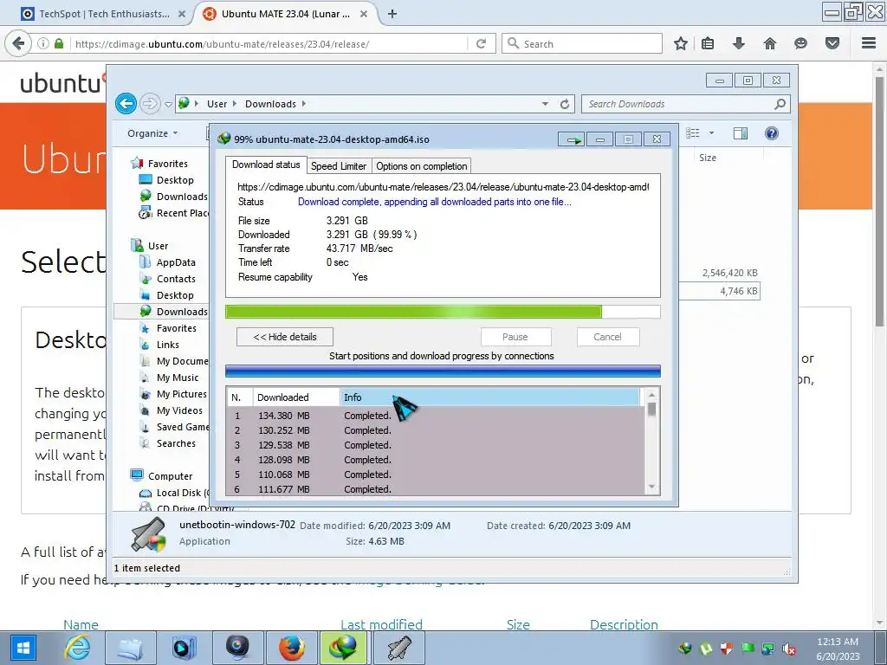Focus the Firefox Search box
Image resolution: width=887 pixels, height=665 pixels.
(x=582, y=43)
